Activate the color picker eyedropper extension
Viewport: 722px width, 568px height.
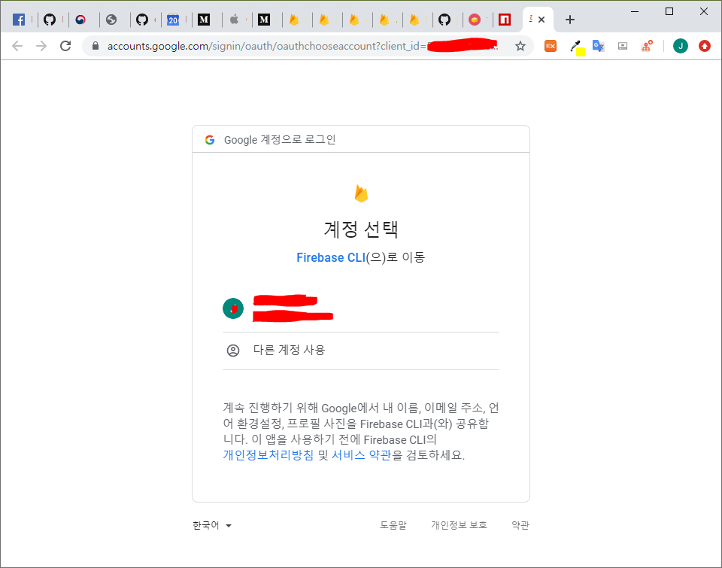click(577, 47)
